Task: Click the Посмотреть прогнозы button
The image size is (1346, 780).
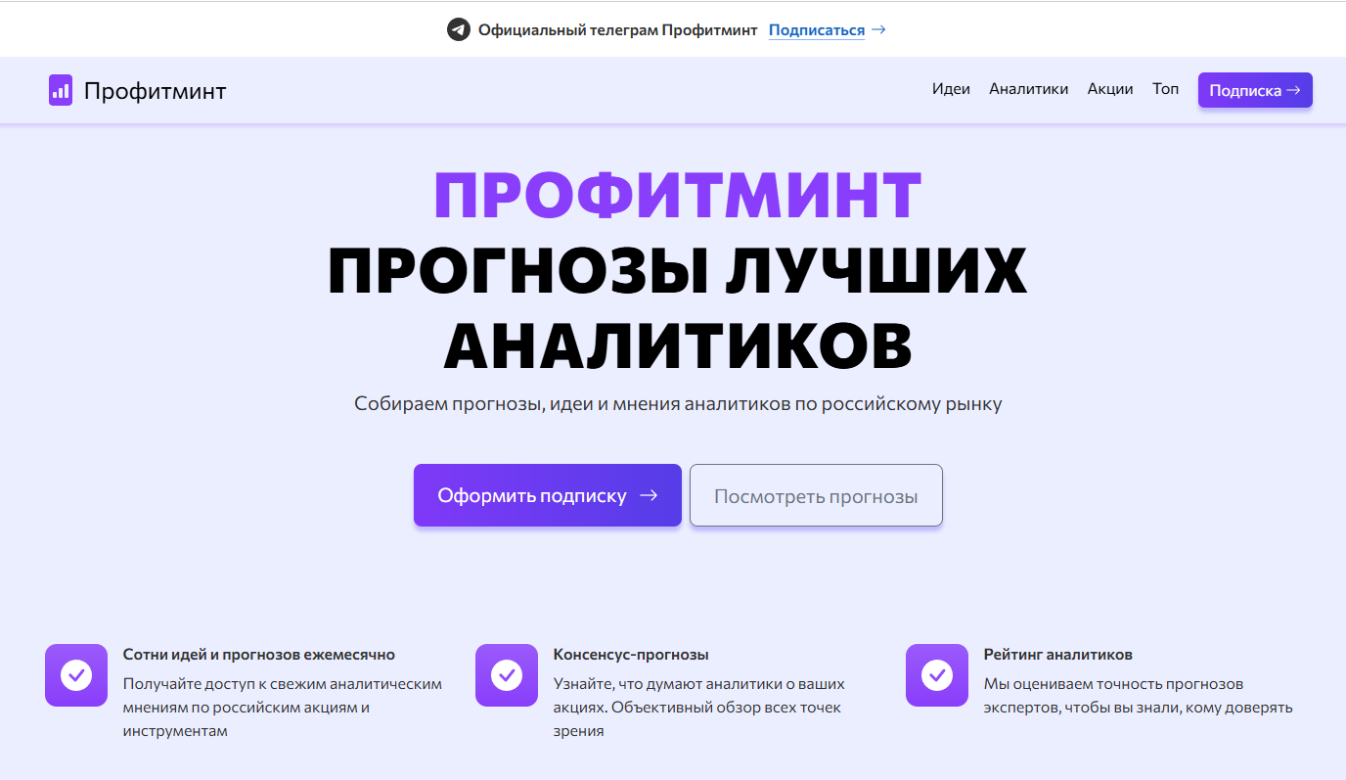Action: [816, 495]
